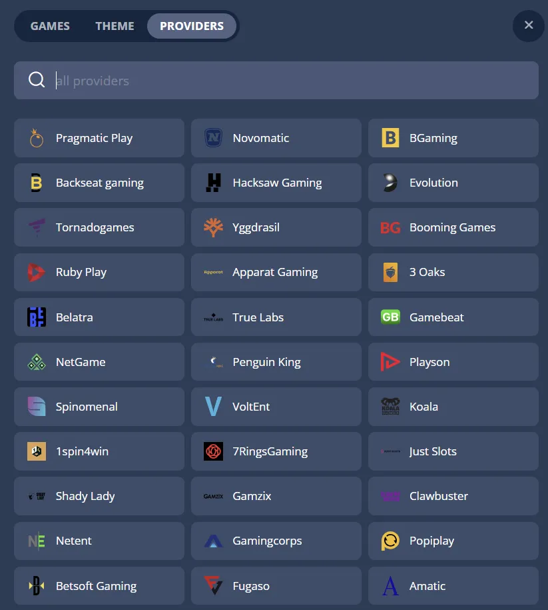This screenshot has width=548, height=610.
Task: Click the 'NetGame' provider name
Action: (81, 362)
